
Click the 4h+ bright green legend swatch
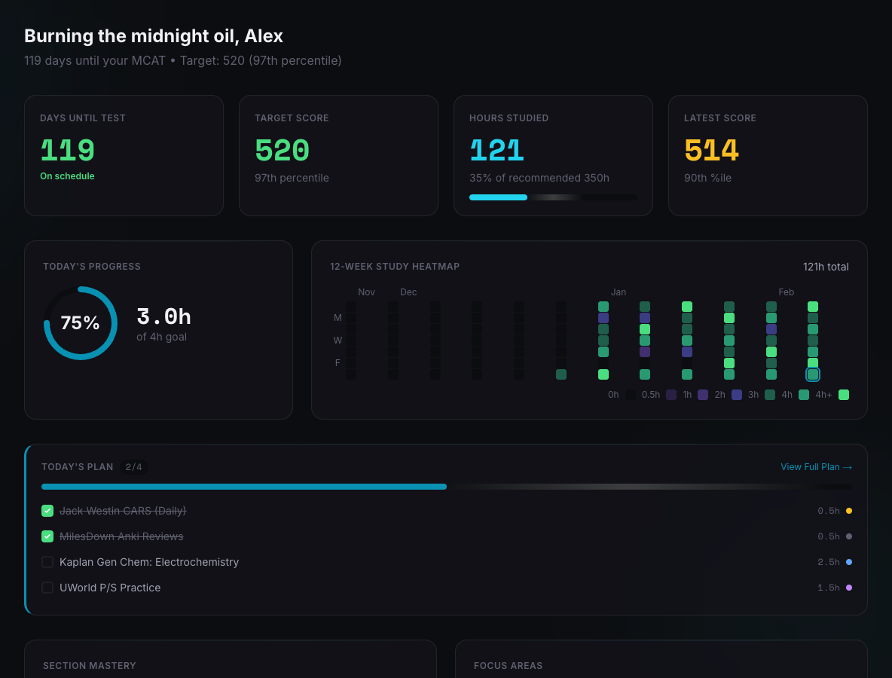844,395
